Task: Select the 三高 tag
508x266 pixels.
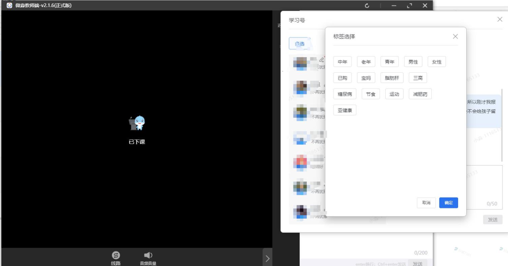Action: point(418,78)
